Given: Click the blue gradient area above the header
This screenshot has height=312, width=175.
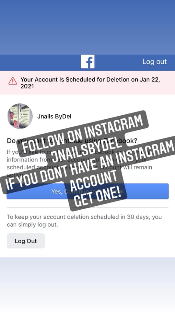Looking at the screenshot, I should click(x=87, y=27).
